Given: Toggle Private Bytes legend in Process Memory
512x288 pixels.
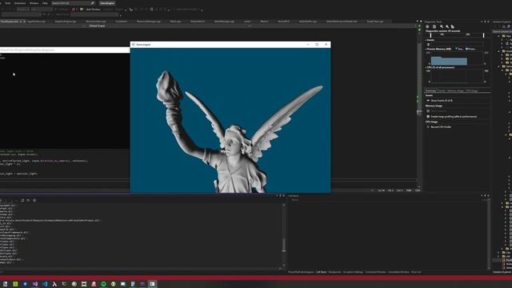Looking at the screenshot, I should coord(470,49).
